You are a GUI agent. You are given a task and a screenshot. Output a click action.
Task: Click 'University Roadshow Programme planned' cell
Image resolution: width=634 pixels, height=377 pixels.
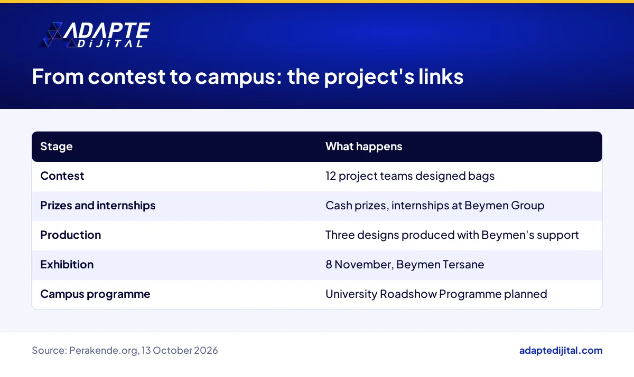point(436,294)
